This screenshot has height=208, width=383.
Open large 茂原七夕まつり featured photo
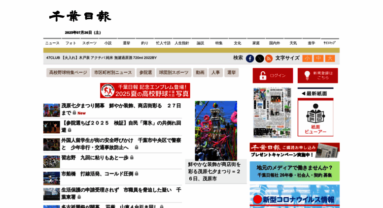(x=216, y=130)
